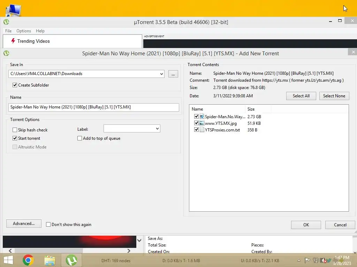Click the image icon of www.YTS.MX.jpg
Viewport: 357px width, 267px height.
202,123
